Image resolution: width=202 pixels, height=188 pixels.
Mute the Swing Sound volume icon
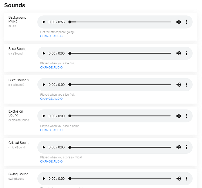point(179,179)
